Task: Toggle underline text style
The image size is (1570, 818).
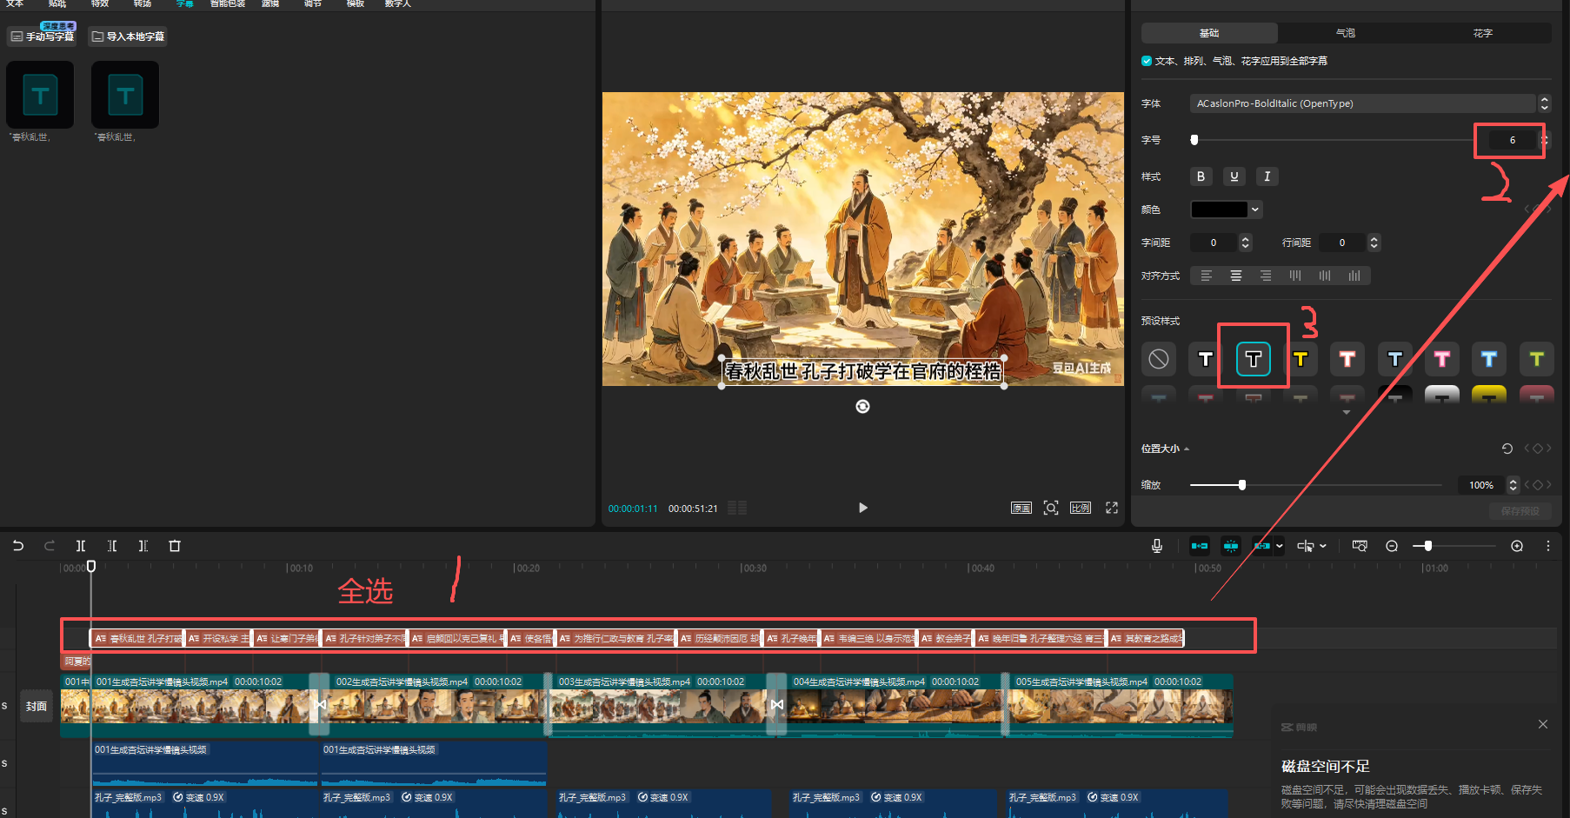Action: (x=1234, y=176)
